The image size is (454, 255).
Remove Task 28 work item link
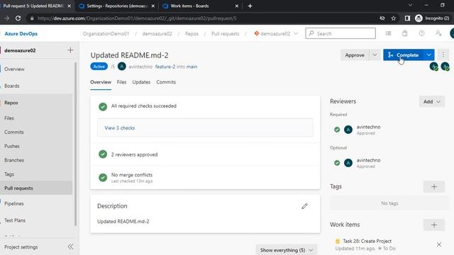click(439, 244)
